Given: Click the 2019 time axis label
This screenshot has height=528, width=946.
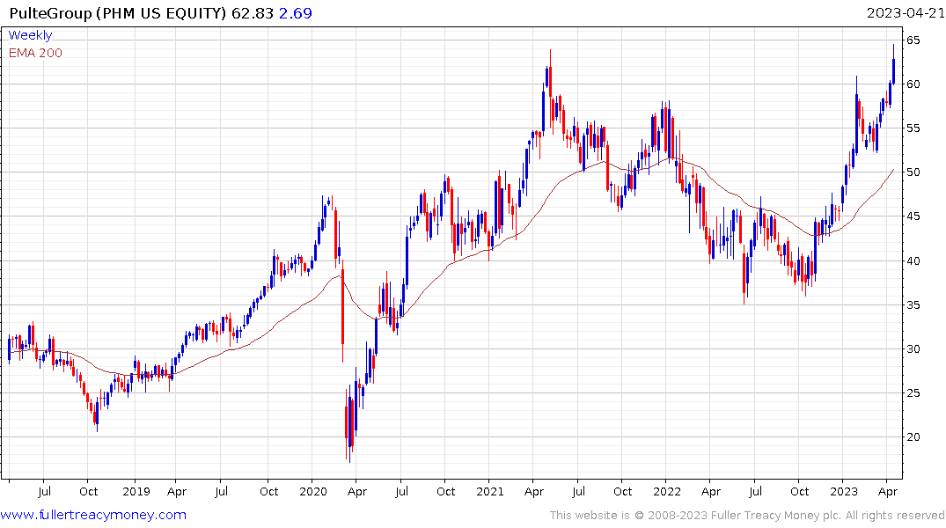Looking at the screenshot, I should pyautogui.click(x=136, y=492).
